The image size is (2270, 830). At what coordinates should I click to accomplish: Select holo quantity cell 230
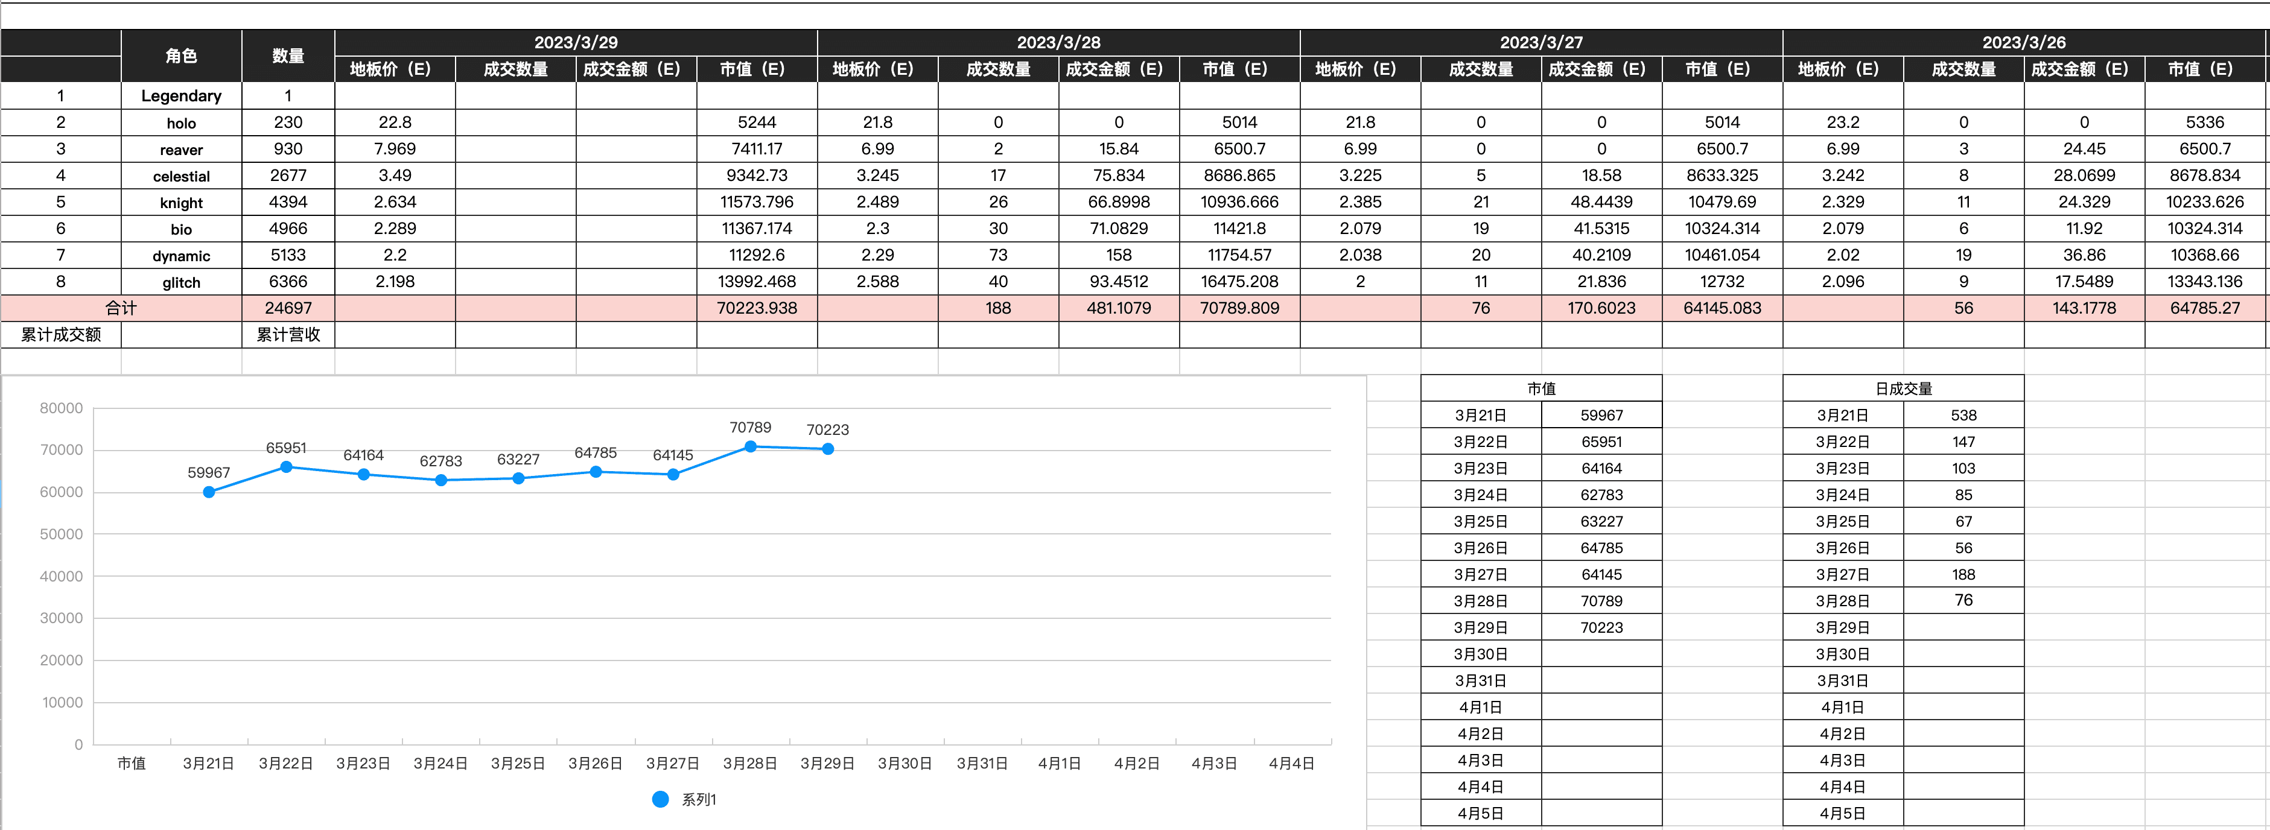288,122
